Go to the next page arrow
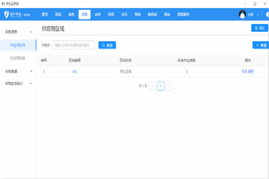 coord(169,86)
